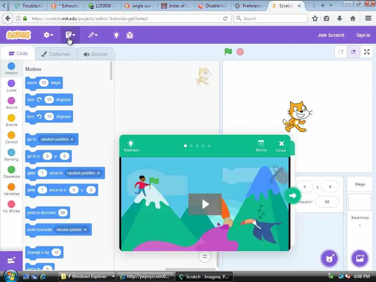
Task: Switch to the Sounds tab
Action: 96,54
